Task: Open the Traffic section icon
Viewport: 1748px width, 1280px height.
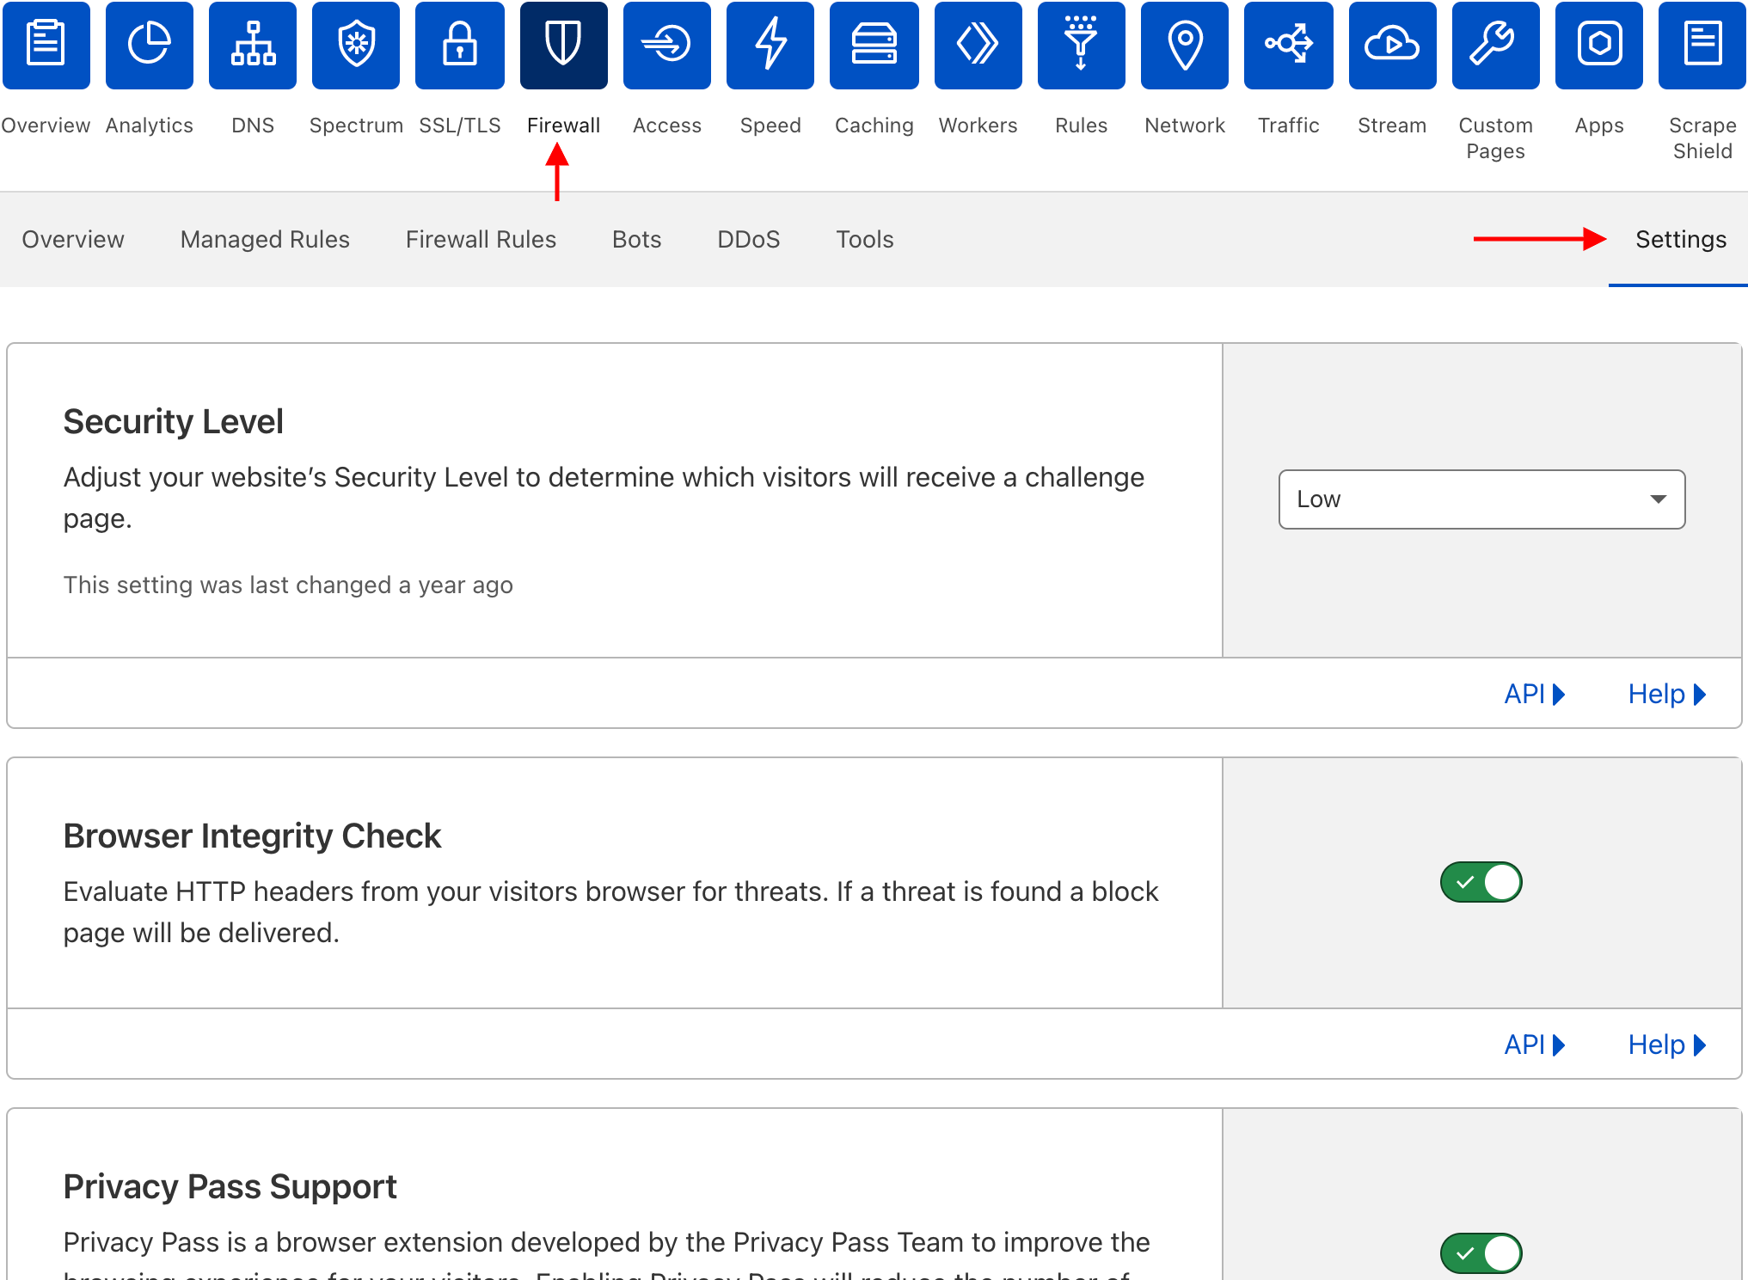Action: tap(1288, 45)
